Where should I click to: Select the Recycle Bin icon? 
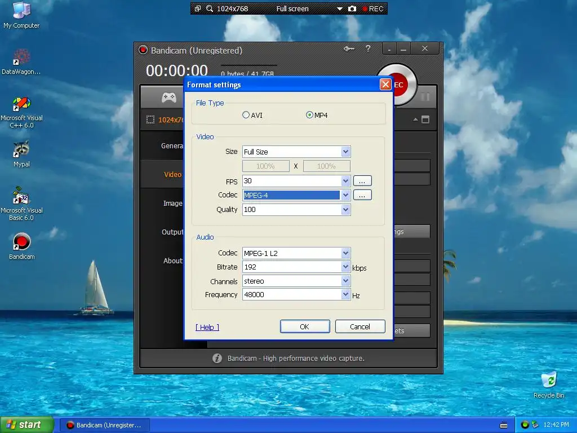(549, 385)
